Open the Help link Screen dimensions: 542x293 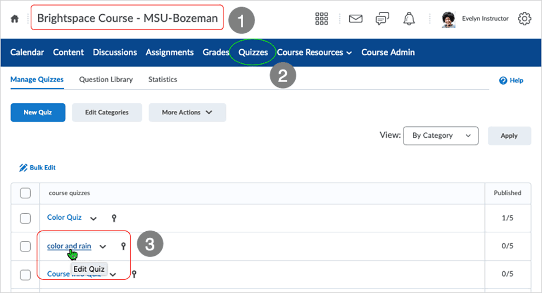point(511,80)
